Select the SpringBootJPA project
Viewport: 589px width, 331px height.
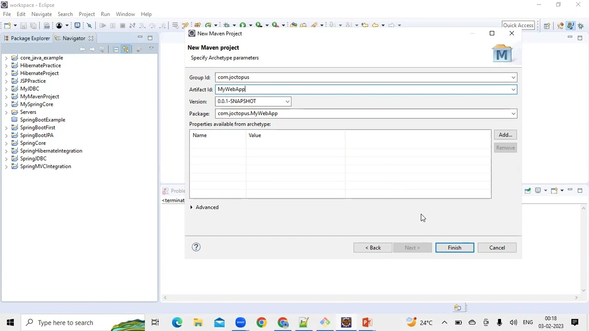37,135
